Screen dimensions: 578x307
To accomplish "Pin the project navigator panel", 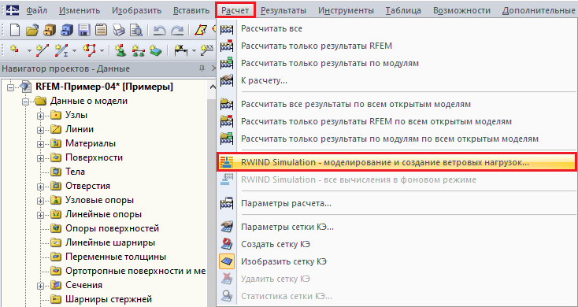I will [x=202, y=68].
